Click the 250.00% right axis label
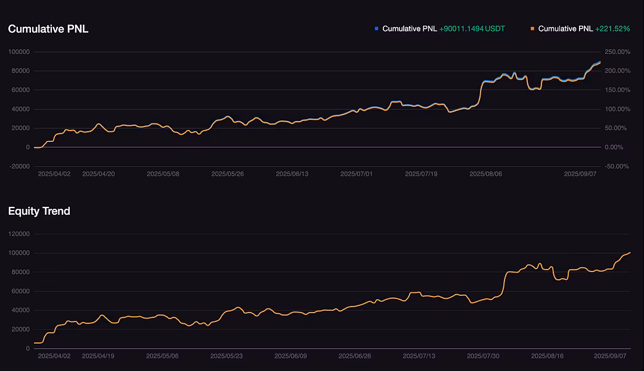This screenshot has width=644, height=371. (618, 52)
